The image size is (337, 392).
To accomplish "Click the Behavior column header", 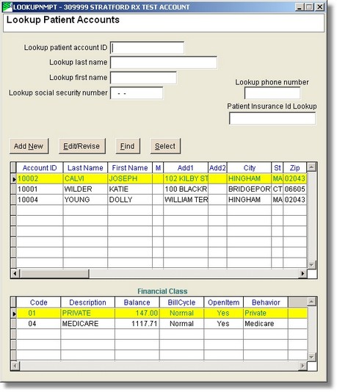I will coord(266,302).
